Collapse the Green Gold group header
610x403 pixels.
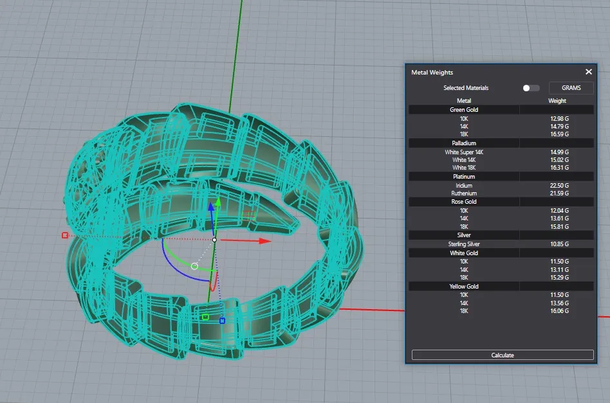point(463,110)
